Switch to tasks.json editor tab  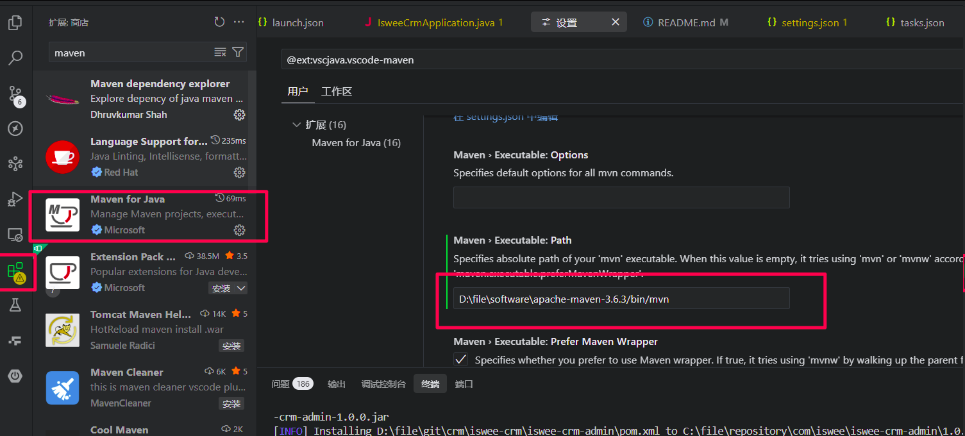pos(915,22)
